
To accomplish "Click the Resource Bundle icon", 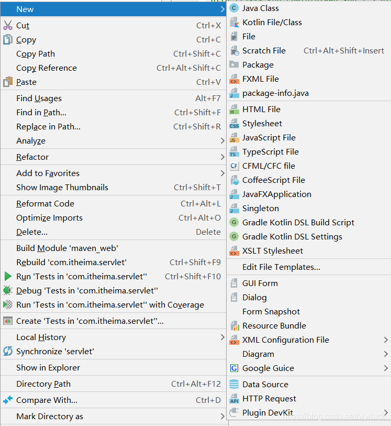I will click(x=234, y=325).
